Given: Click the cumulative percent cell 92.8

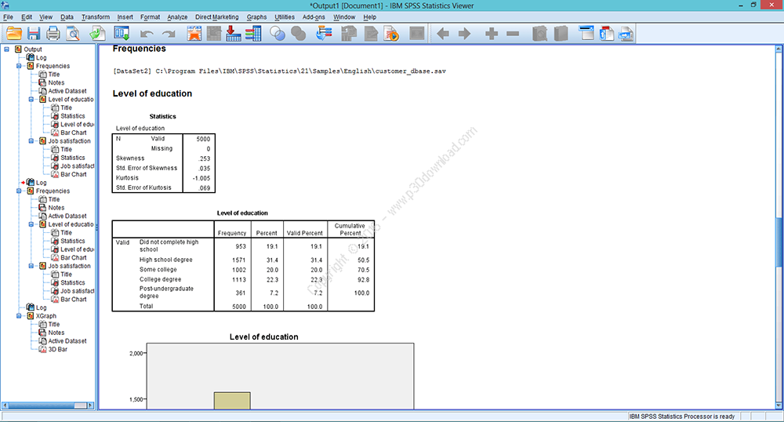Looking at the screenshot, I should (364, 280).
